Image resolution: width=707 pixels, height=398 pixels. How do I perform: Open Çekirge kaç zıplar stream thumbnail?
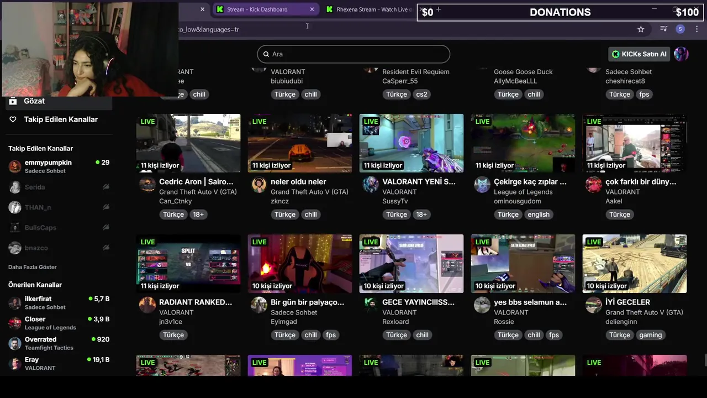(523, 143)
